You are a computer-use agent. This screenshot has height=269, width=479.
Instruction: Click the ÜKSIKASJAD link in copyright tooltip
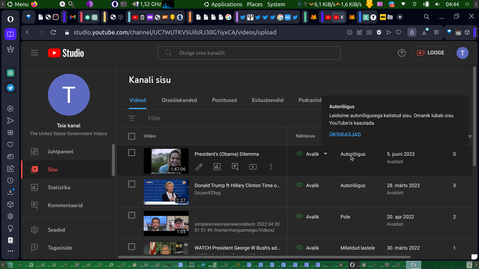345,134
